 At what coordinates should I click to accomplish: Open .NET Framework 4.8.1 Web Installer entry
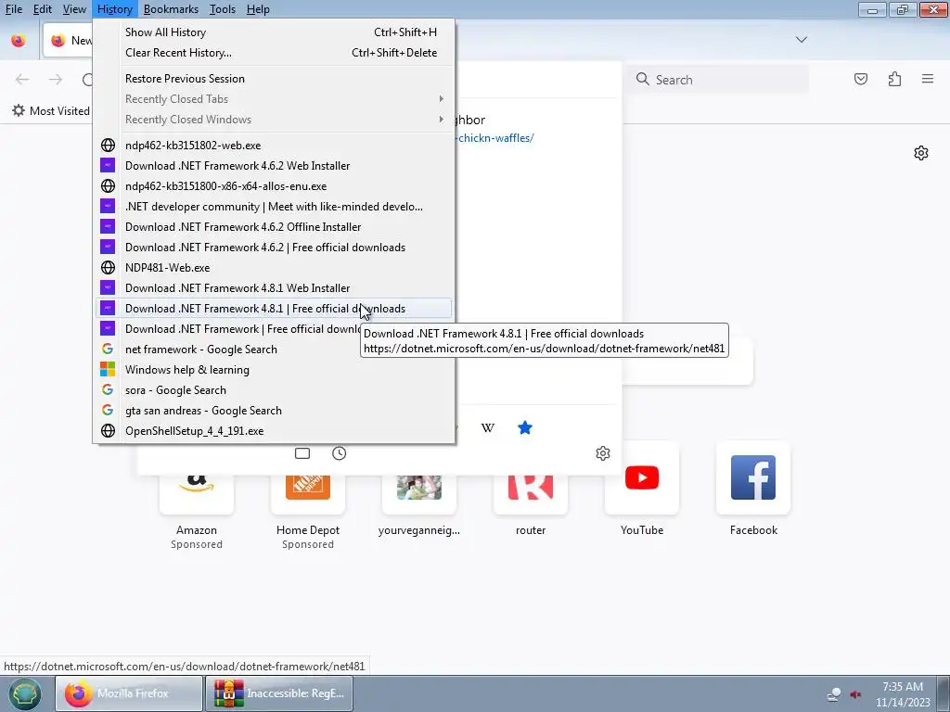click(x=274, y=288)
